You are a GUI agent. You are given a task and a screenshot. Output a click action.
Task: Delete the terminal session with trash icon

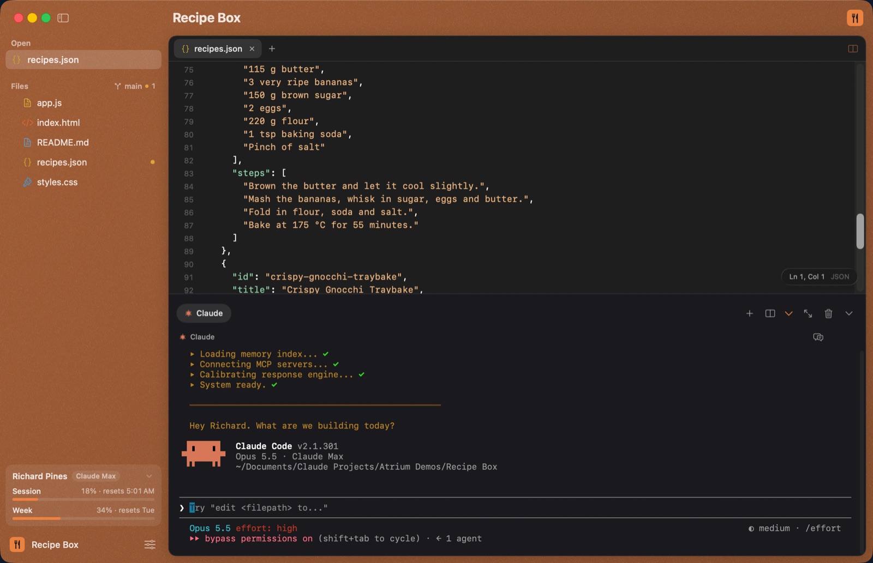pos(828,313)
